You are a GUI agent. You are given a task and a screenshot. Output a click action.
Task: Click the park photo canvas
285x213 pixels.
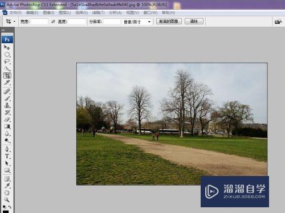tap(172, 124)
